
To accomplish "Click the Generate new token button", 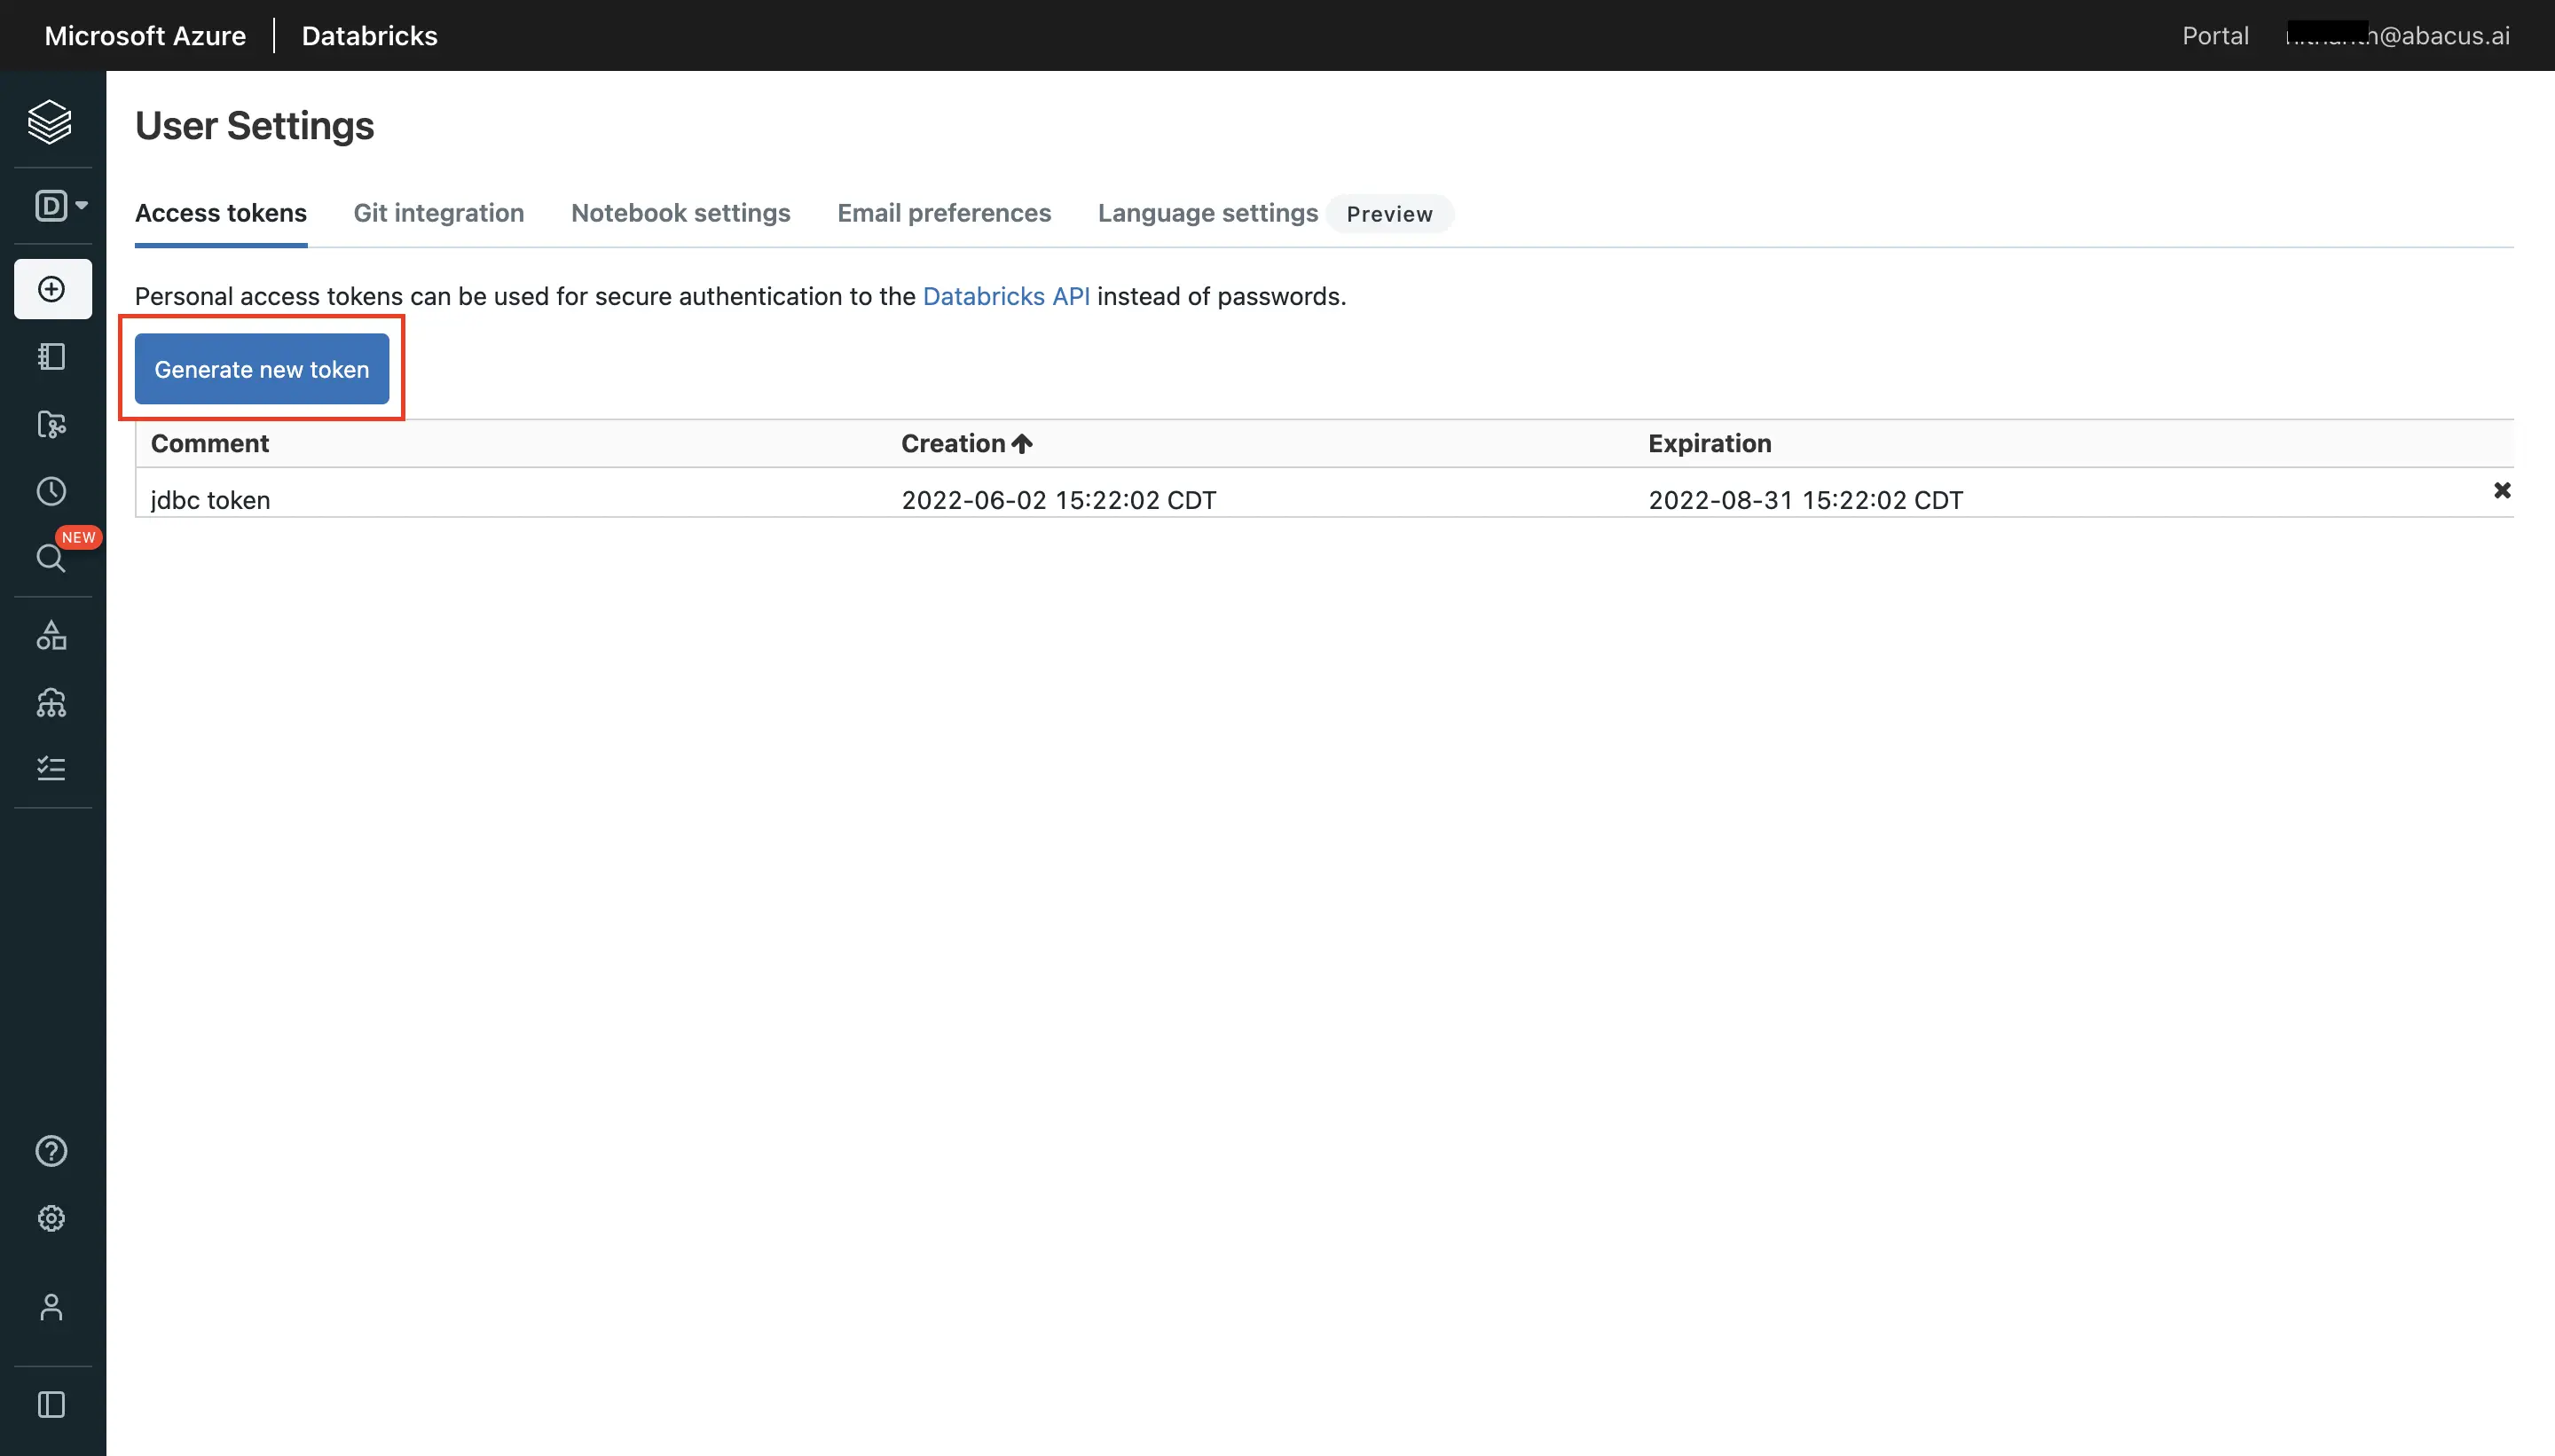I will coord(261,369).
